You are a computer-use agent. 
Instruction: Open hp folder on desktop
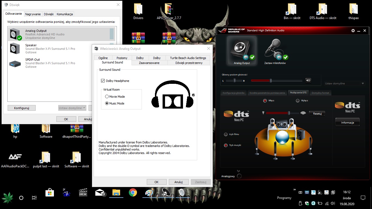pos(15,131)
